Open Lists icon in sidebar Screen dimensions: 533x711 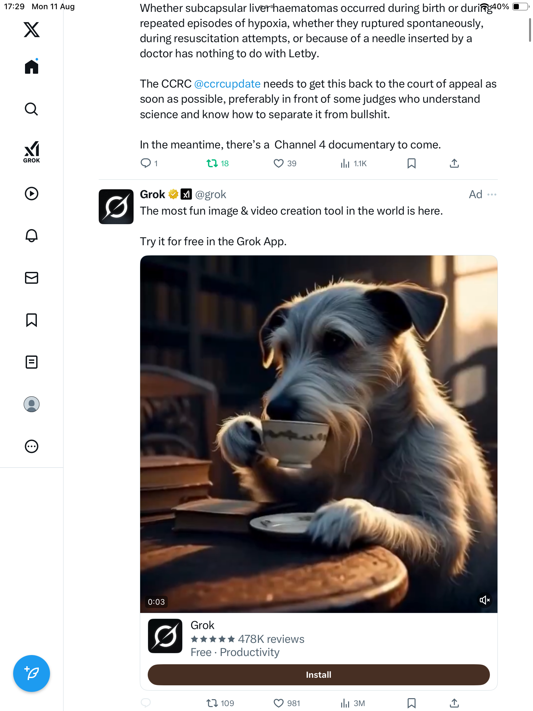click(32, 362)
